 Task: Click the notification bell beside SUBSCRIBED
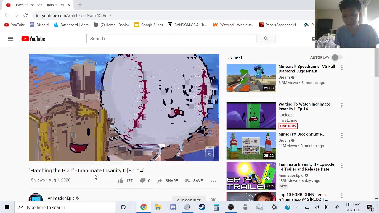click(x=213, y=200)
